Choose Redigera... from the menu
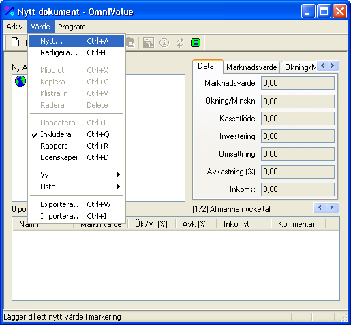Viewport: 351px width, 325px height. point(76,52)
